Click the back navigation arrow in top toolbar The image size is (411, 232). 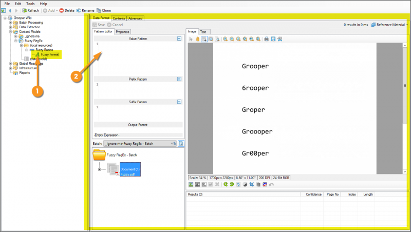10,10
